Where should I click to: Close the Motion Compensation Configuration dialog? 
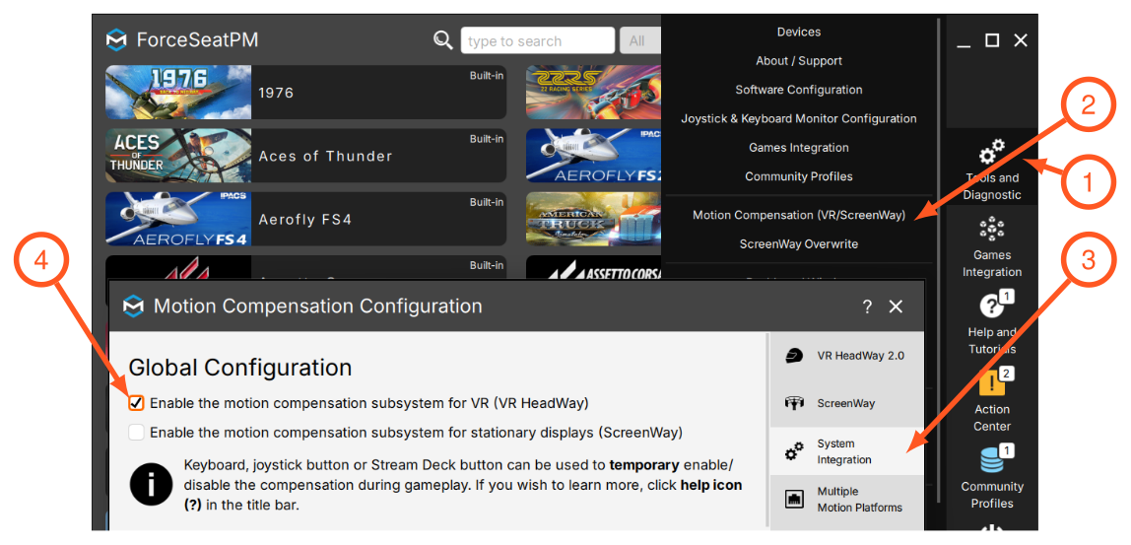coord(896,307)
